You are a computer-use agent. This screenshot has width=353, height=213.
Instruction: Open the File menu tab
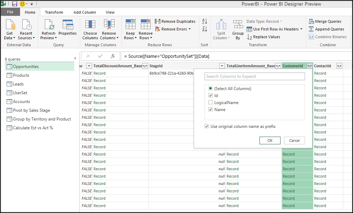tap(10, 12)
